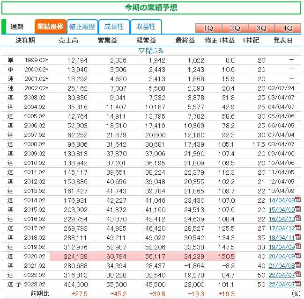The height and width of the screenshot is (299, 304).
Task: Click the 決算期 column header
Action: coord(25,40)
